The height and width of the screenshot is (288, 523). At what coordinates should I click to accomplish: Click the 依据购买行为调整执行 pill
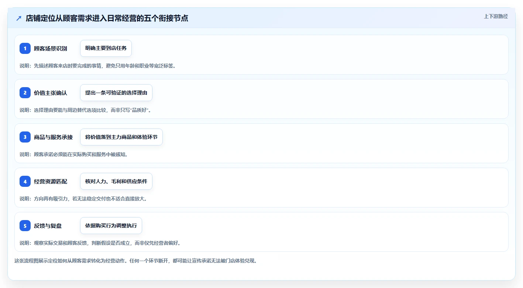(111, 226)
